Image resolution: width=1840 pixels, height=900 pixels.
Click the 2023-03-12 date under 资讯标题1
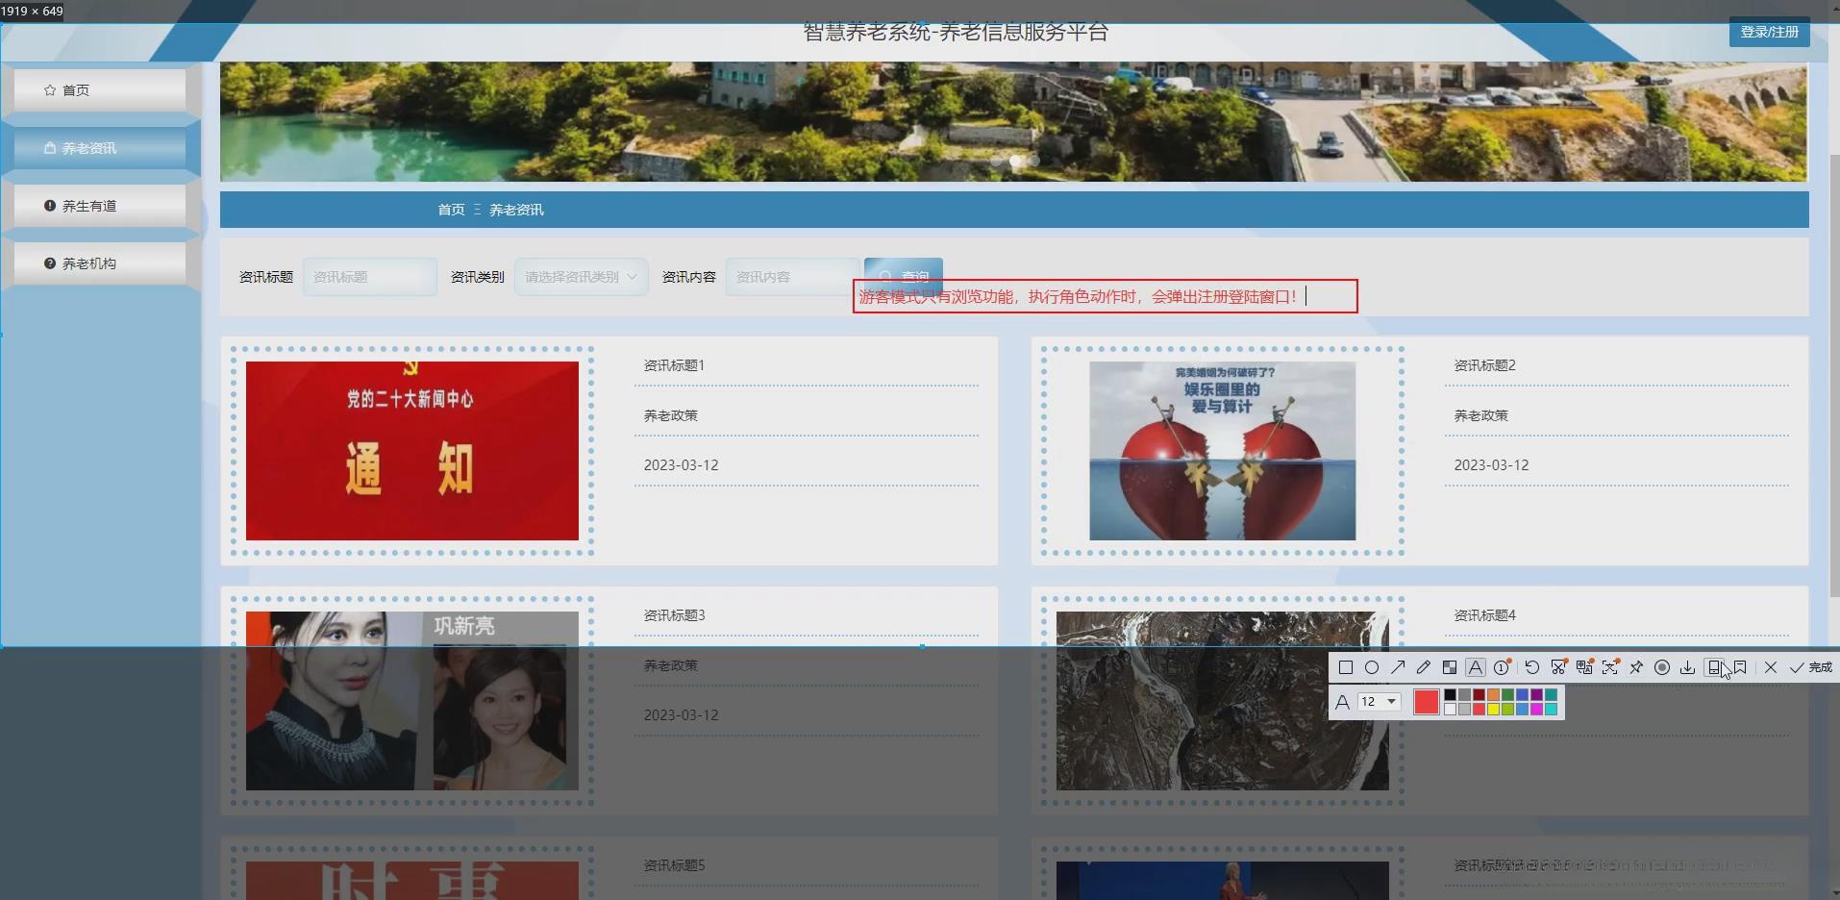[x=682, y=465]
